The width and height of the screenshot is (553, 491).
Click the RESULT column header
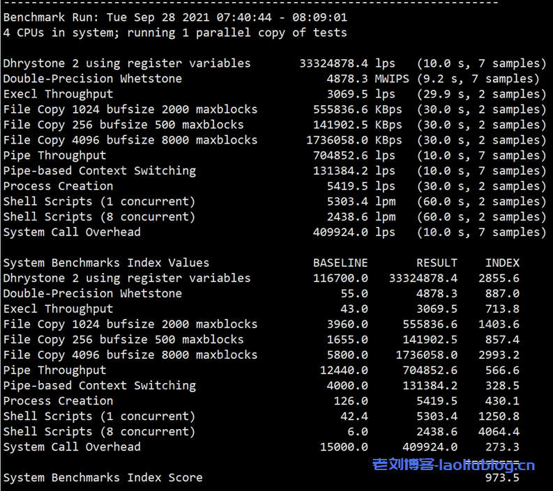tap(437, 263)
